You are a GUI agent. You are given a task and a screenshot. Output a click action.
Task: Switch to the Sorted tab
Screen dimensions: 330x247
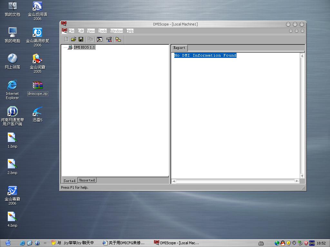pos(69,181)
